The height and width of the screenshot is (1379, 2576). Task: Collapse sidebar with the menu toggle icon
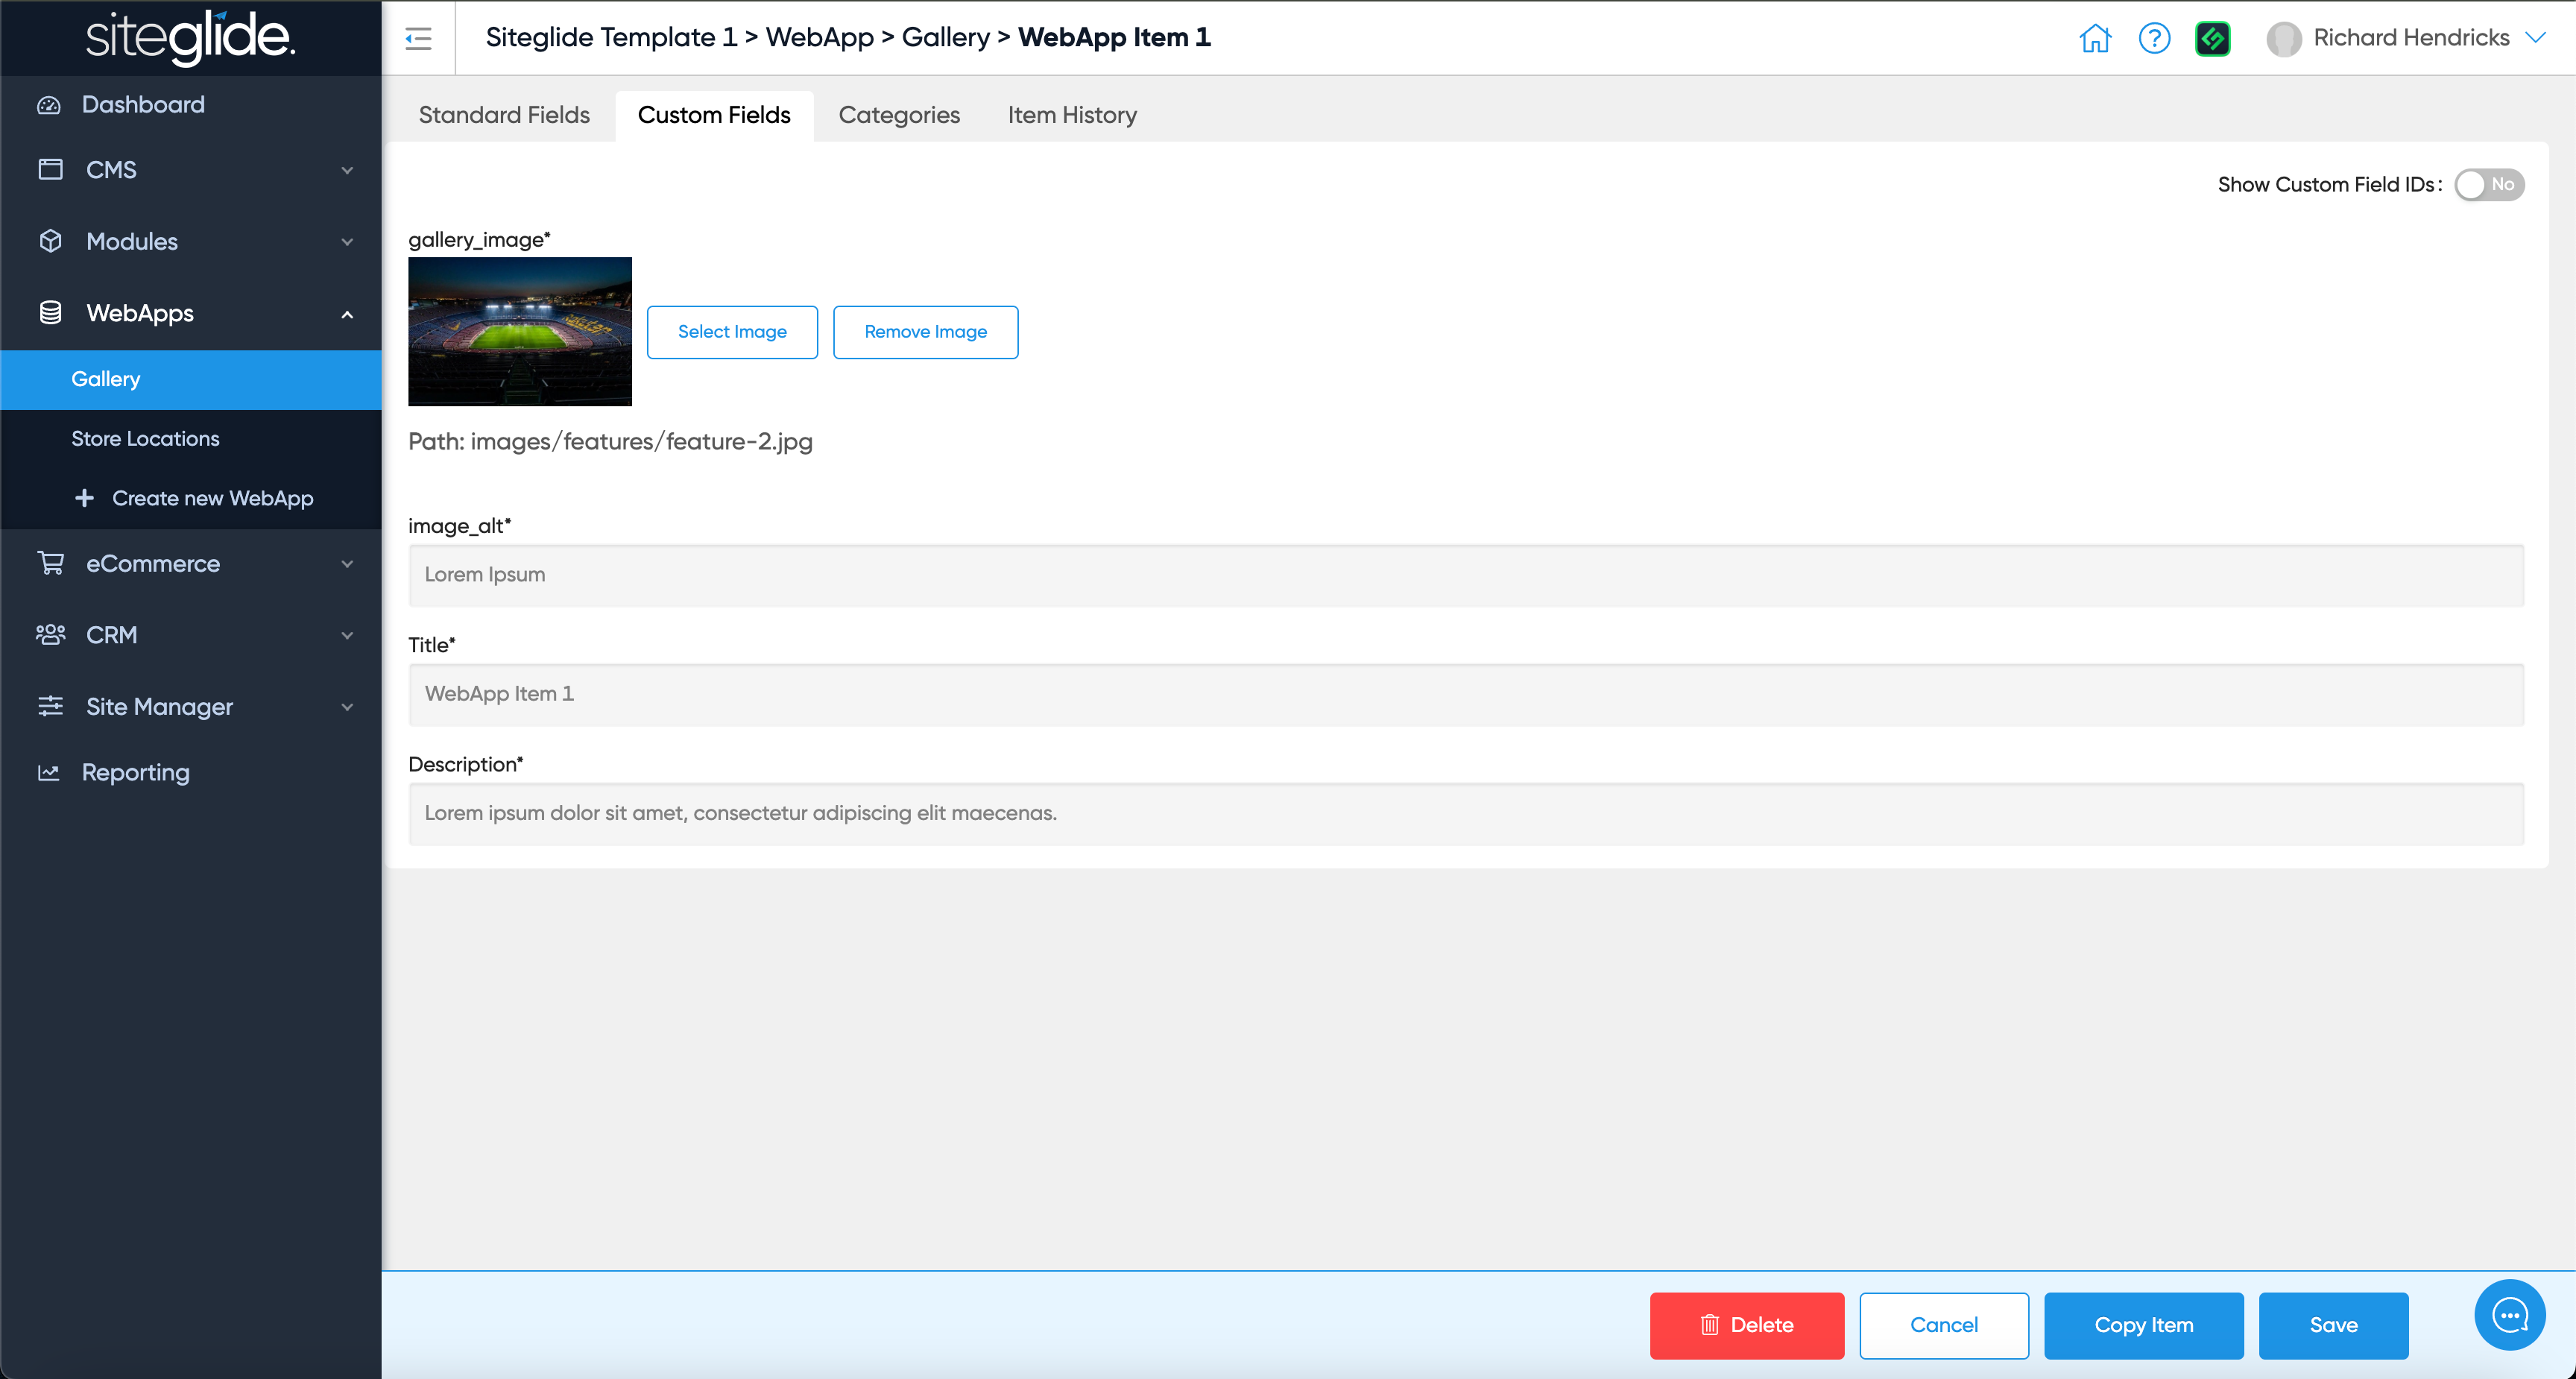point(418,38)
